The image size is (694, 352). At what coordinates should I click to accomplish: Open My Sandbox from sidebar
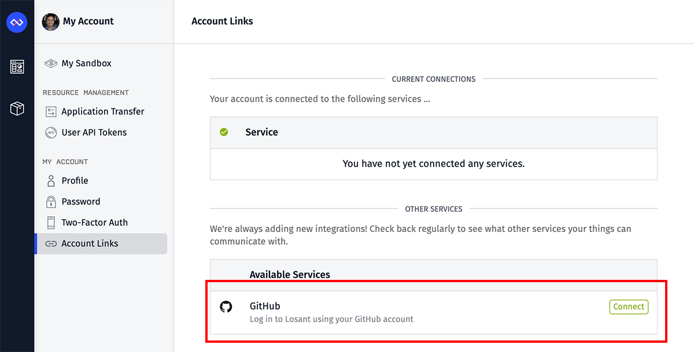point(86,63)
